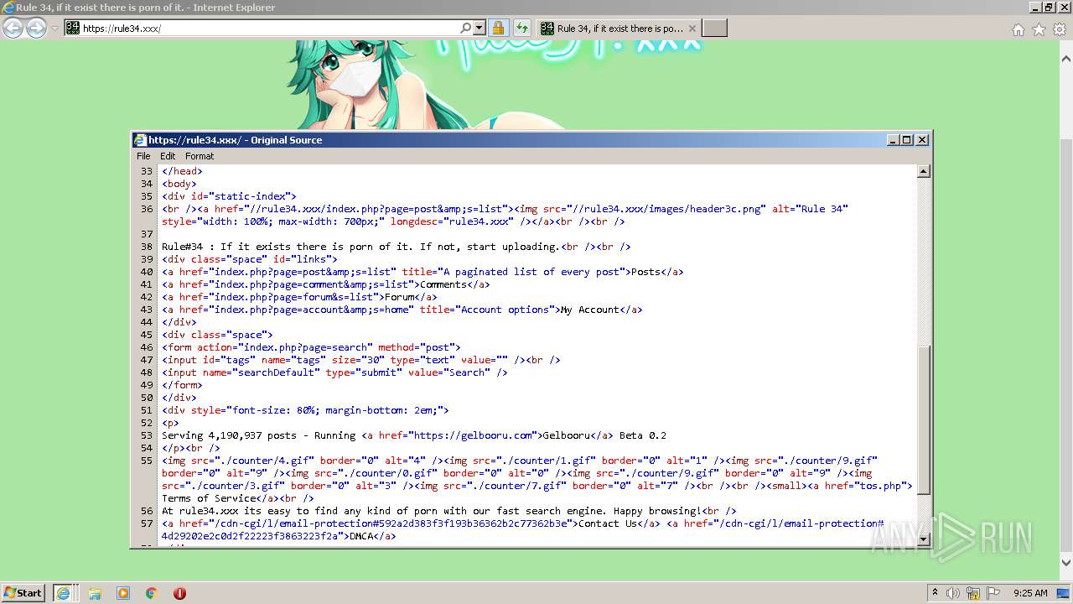Screen dimensions: 1073x604
Task: Click the site favicon in the address bar
Action: (x=73, y=28)
